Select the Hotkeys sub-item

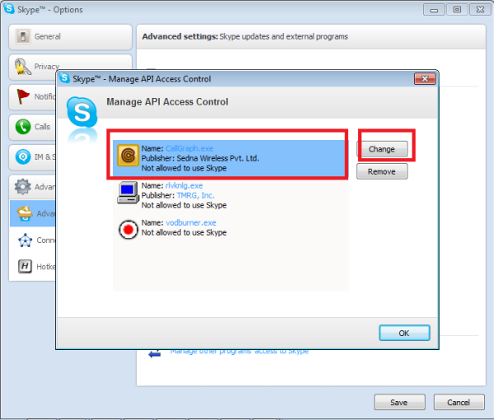coord(33,267)
